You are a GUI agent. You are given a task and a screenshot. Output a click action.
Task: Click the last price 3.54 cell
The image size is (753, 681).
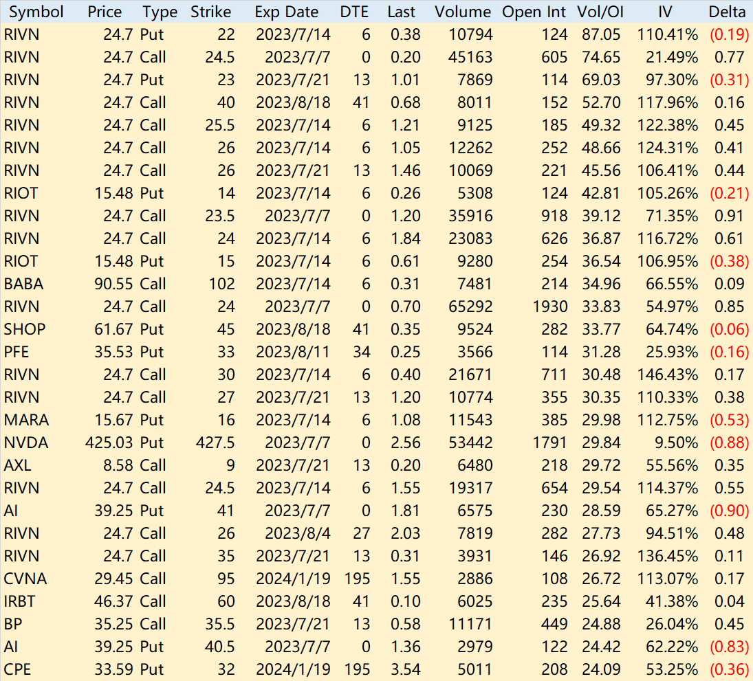coord(406,669)
